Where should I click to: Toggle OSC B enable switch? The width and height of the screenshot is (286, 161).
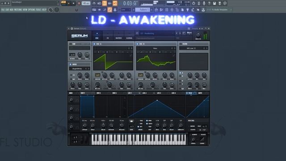click(137, 44)
